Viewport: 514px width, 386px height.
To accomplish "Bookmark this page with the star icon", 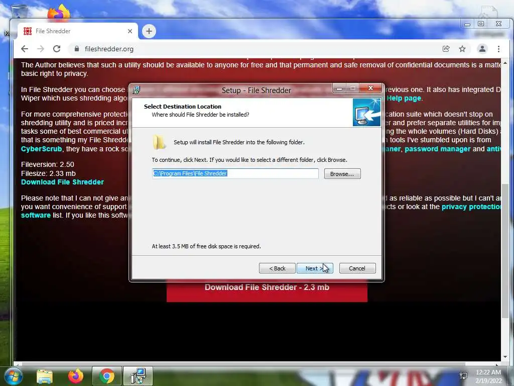I will (462, 49).
